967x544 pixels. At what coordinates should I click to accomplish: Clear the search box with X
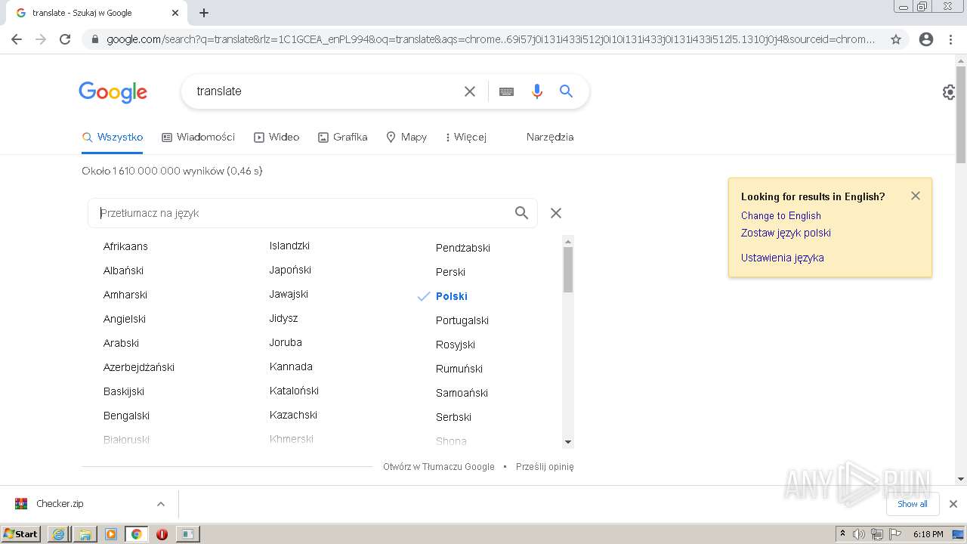click(470, 91)
